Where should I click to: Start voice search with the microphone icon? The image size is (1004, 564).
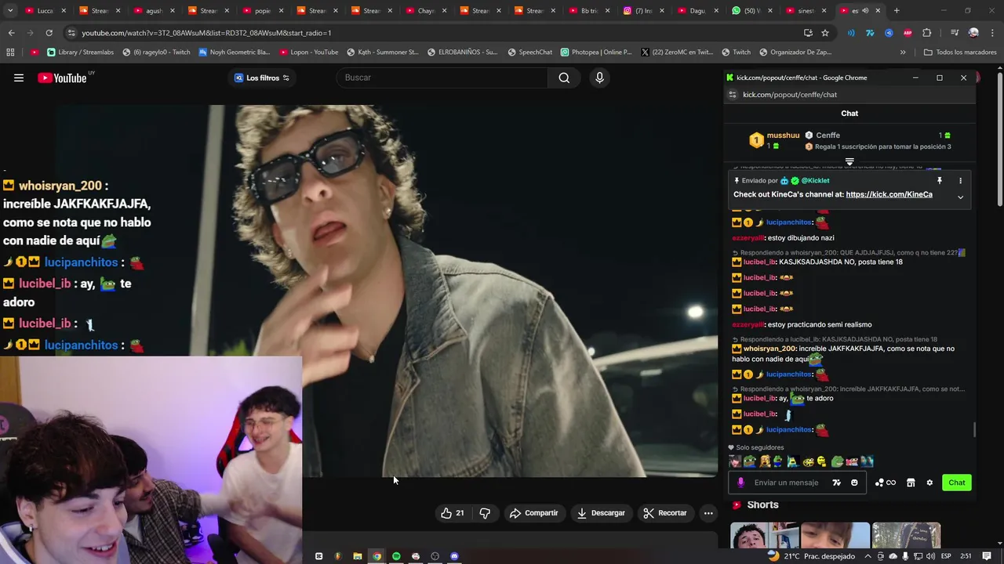pos(599,78)
